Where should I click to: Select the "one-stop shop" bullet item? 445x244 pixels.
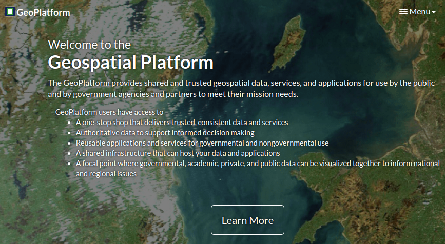[x=182, y=123]
